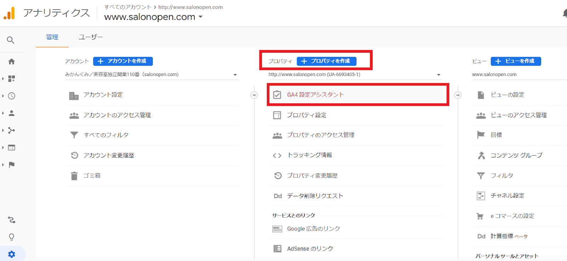The height and width of the screenshot is (261, 567).
Task: Click the goals flag icon in view column
Action: click(x=481, y=135)
